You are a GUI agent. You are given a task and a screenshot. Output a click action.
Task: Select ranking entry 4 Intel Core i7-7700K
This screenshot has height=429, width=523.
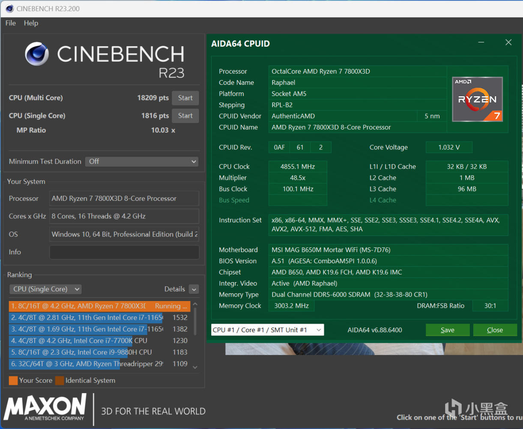point(99,341)
